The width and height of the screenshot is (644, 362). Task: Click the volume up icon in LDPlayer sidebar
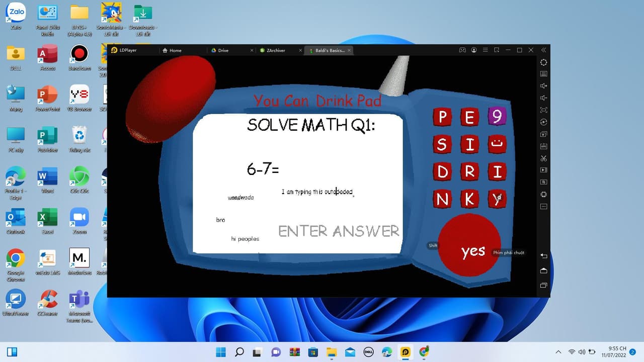tap(543, 86)
